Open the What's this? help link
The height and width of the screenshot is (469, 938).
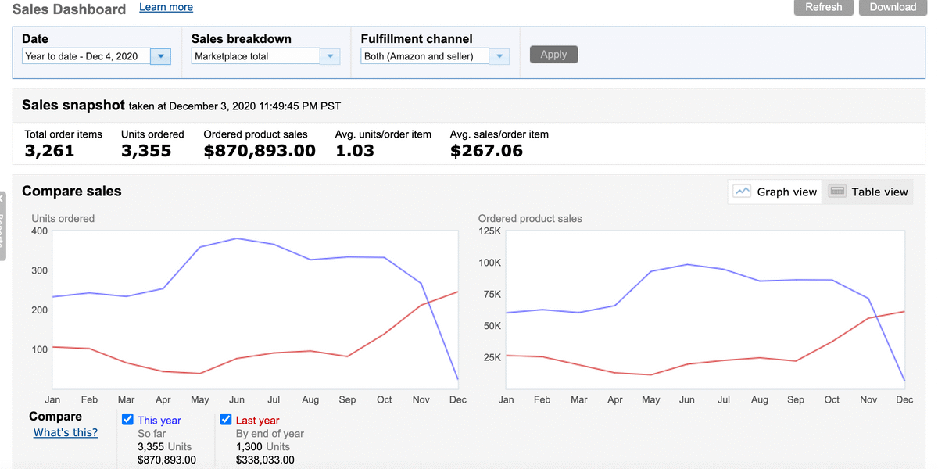[x=66, y=432]
